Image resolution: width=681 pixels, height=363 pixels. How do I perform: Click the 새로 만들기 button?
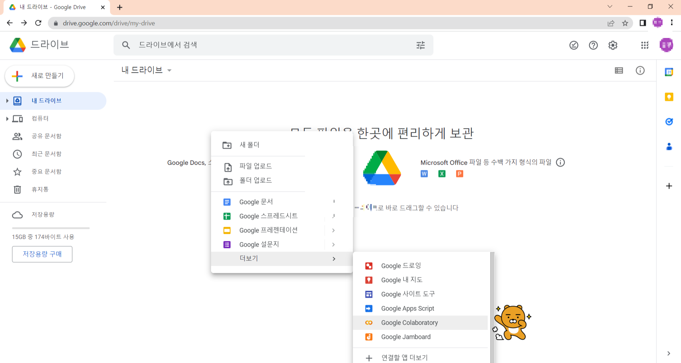(x=39, y=76)
